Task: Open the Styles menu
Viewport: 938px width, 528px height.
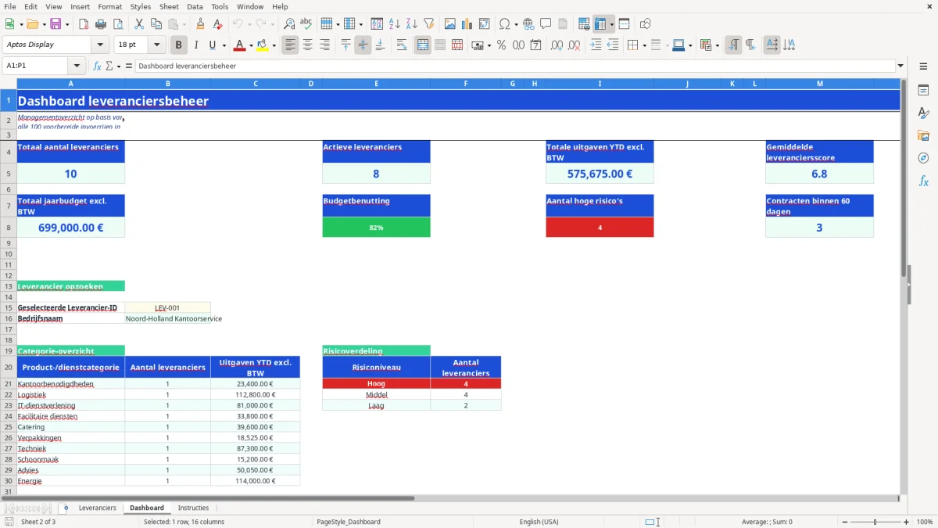Action: (141, 6)
